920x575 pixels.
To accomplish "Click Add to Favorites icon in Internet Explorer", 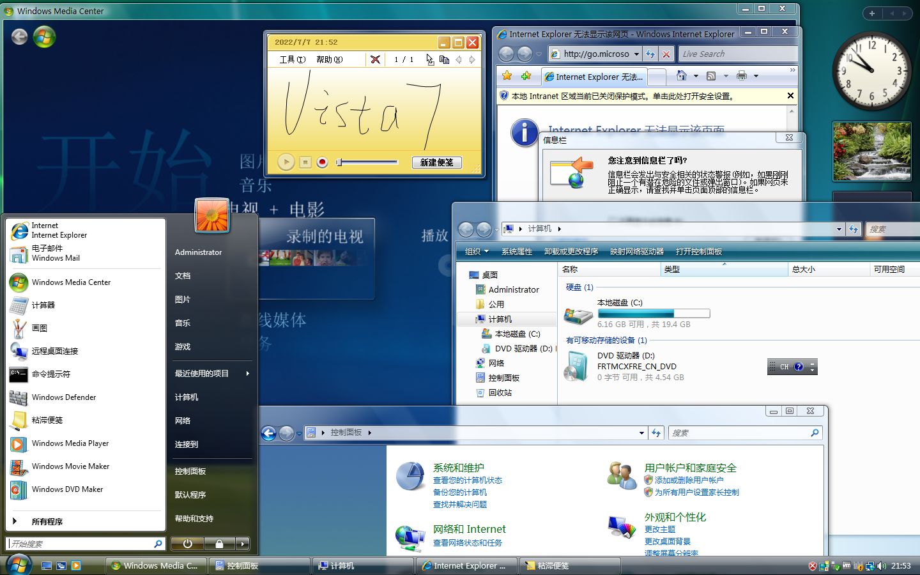I will [526, 76].
